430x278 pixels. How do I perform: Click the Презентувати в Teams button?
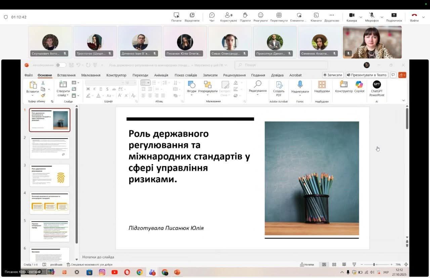coord(367,75)
